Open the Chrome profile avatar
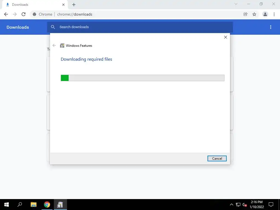Viewport: 280px width, 210px height. pyautogui.click(x=265, y=14)
